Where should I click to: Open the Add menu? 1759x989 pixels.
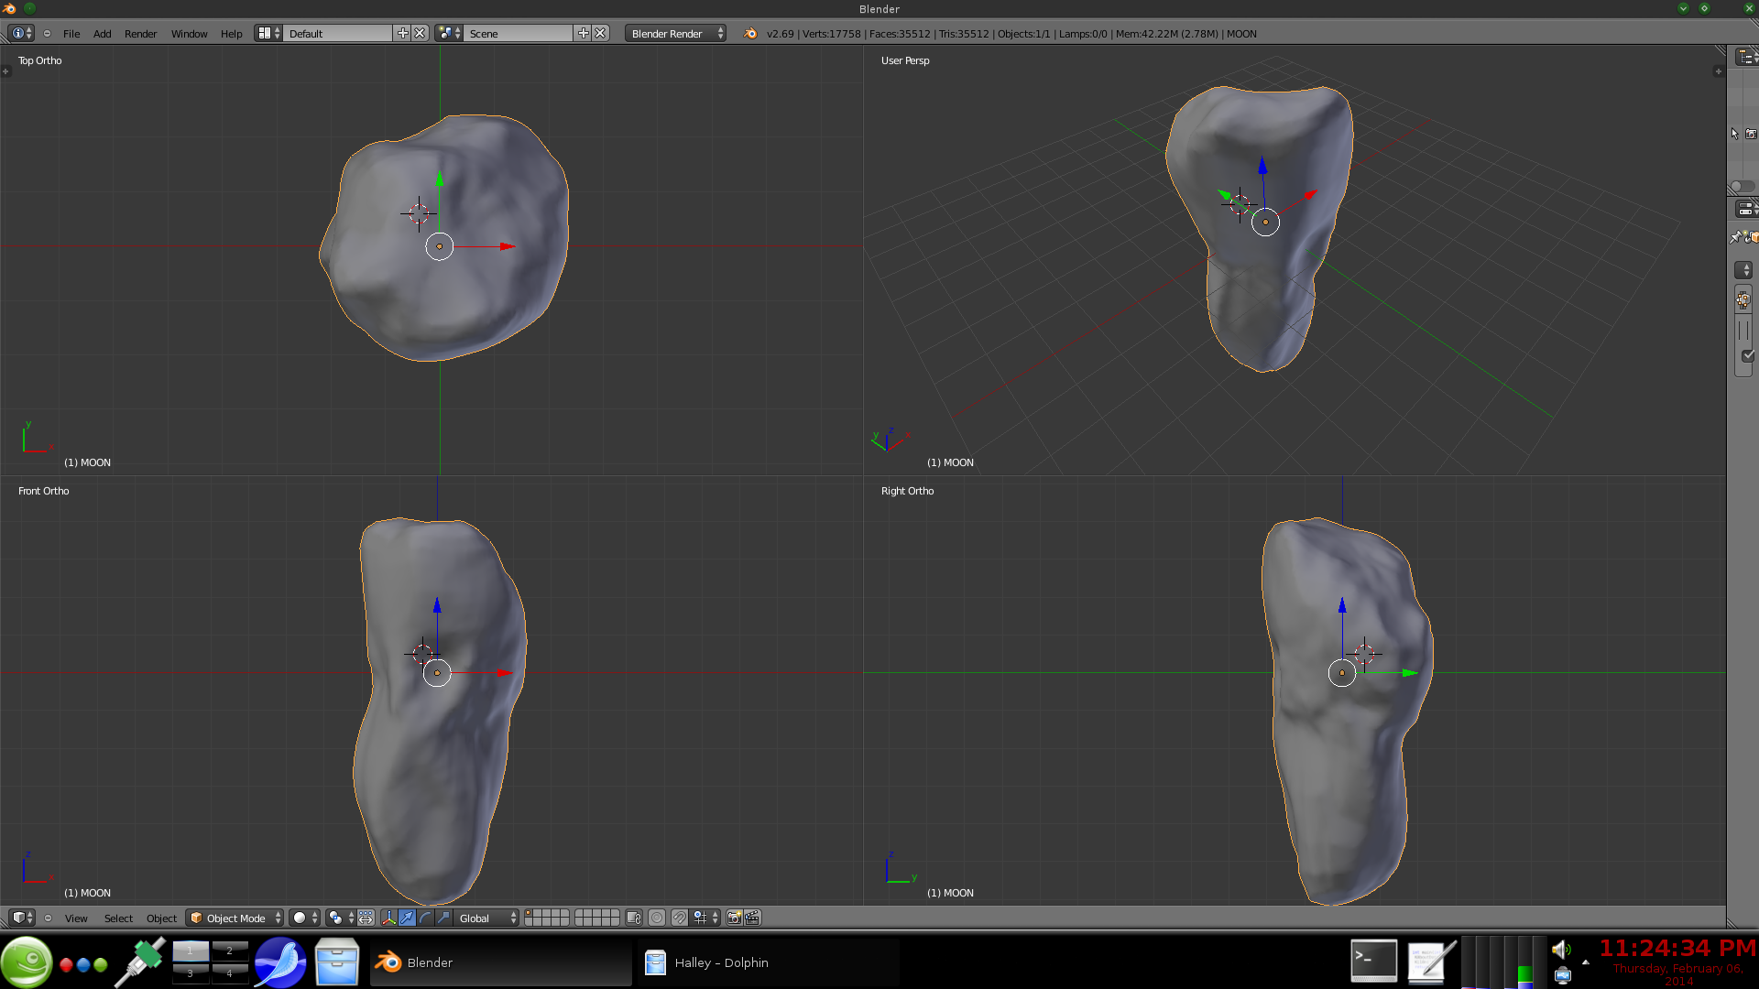[x=103, y=34]
